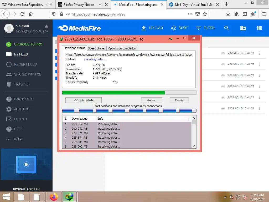Open page actions three-dots menu
This screenshot has height=202, width=269.
[x=190, y=14]
